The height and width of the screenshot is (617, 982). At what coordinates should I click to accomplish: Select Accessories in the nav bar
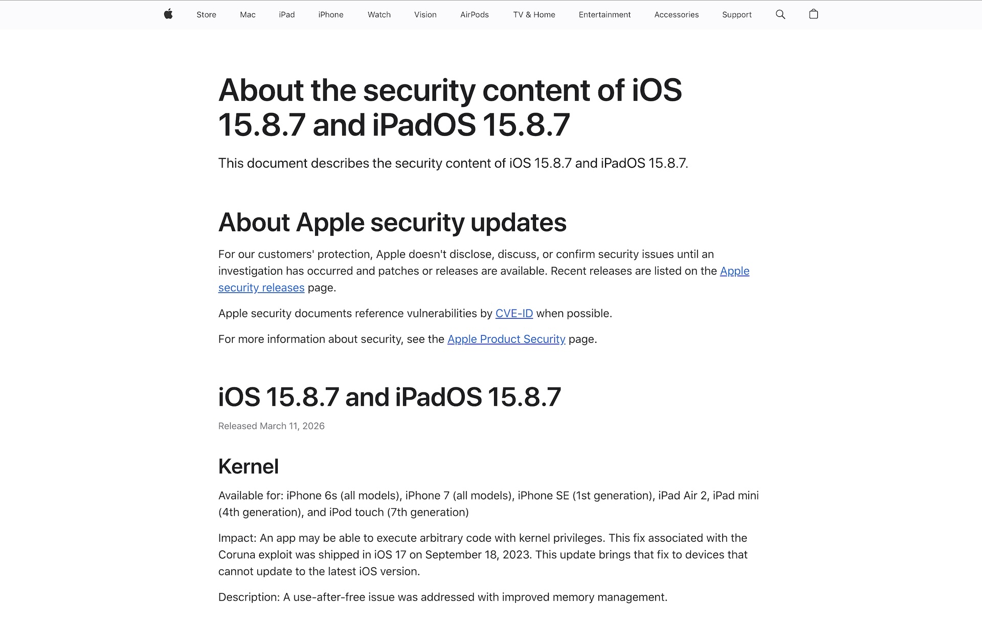click(676, 14)
